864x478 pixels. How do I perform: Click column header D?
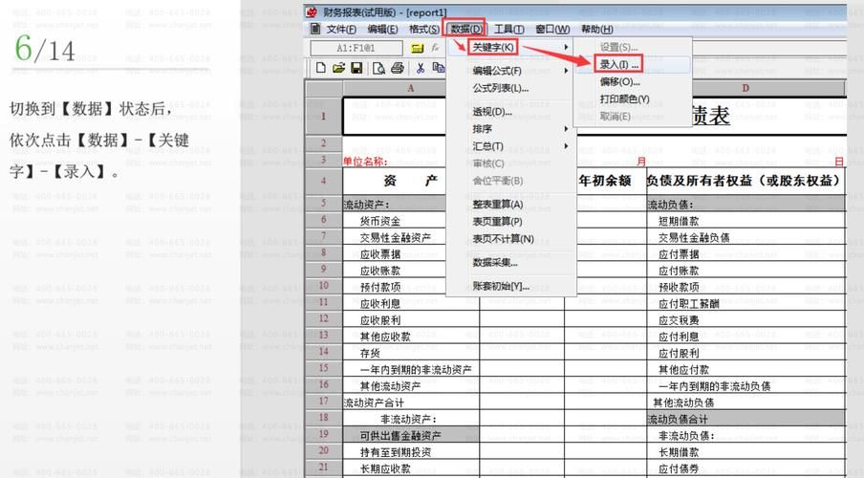[745, 89]
